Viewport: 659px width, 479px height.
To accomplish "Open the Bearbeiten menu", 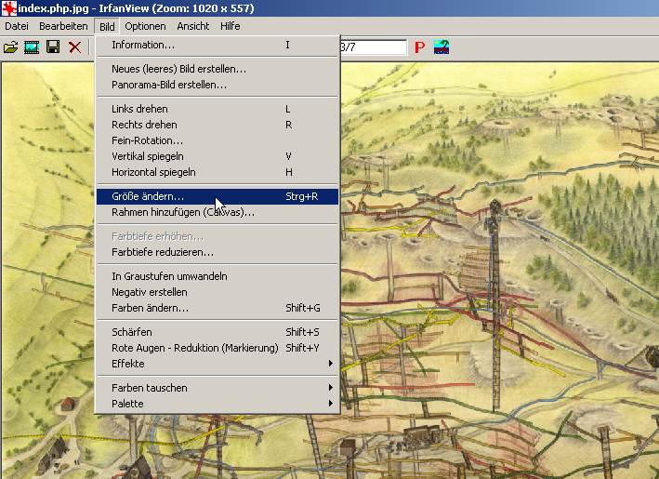I will coord(63,26).
